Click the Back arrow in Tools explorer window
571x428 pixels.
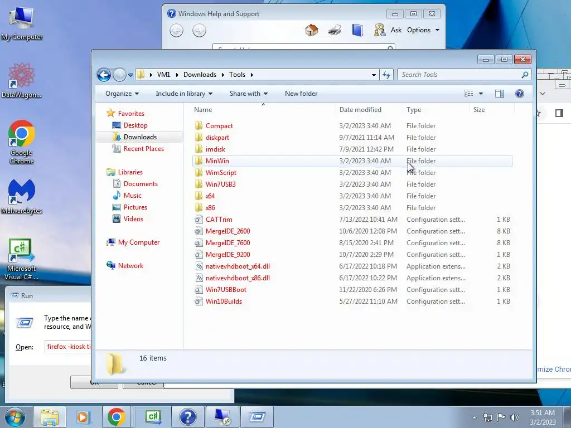click(x=104, y=75)
